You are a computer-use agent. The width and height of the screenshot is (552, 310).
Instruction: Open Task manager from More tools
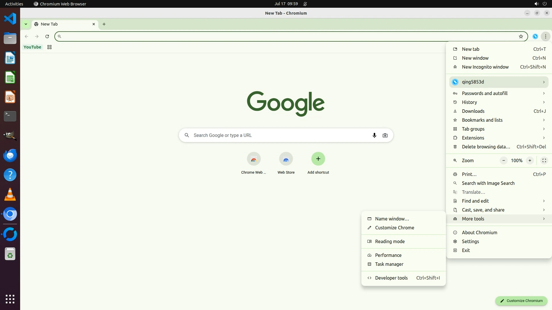coord(389,264)
